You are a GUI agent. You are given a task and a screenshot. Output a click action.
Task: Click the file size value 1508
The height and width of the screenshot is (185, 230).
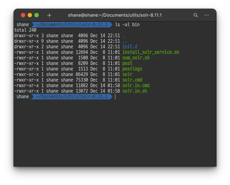83,58
